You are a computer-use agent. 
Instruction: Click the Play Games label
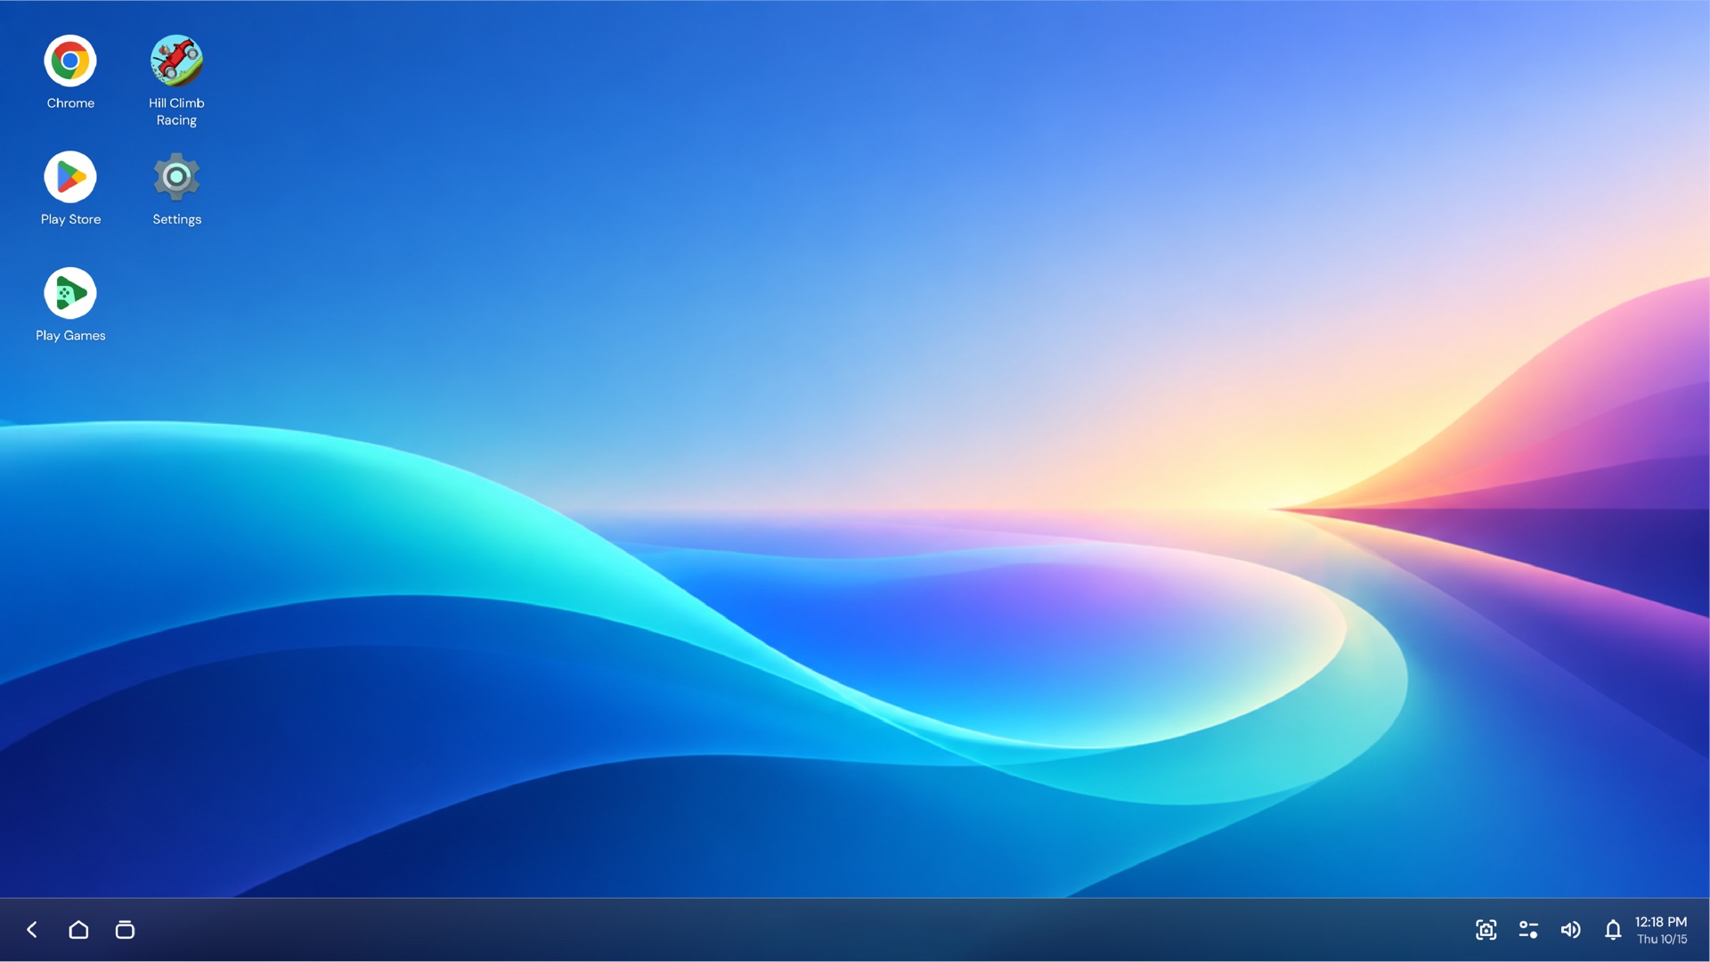pos(70,336)
